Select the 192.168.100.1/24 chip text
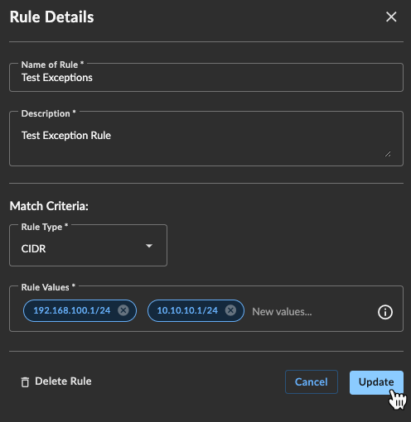 point(72,310)
